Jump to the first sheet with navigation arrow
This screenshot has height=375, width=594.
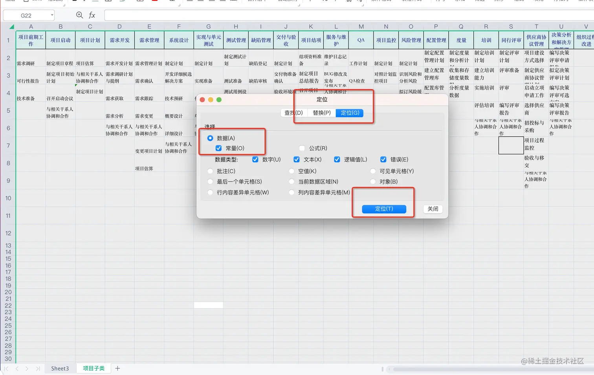click(7, 369)
